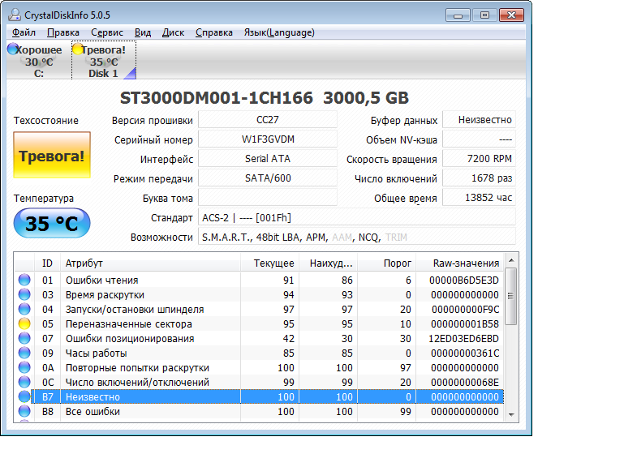
Task: Click the Объем NV-кэша value field
Action: (479, 139)
